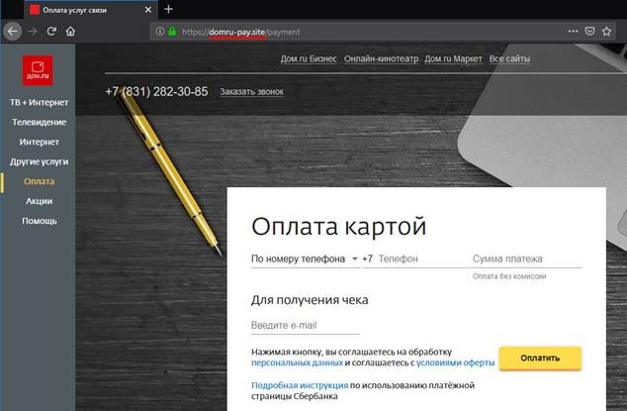
Task: Click the Для получения чека label
Action: coord(310,300)
